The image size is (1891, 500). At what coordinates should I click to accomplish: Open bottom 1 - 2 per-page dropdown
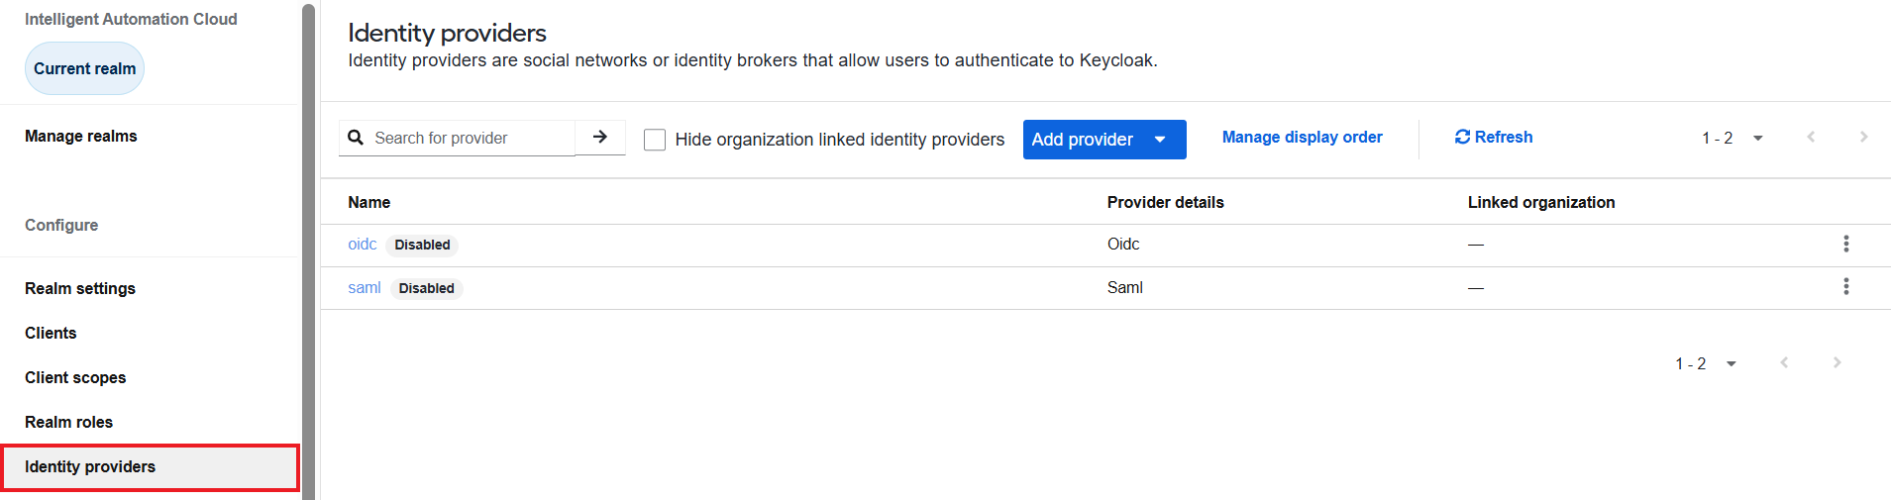click(1706, 364)
